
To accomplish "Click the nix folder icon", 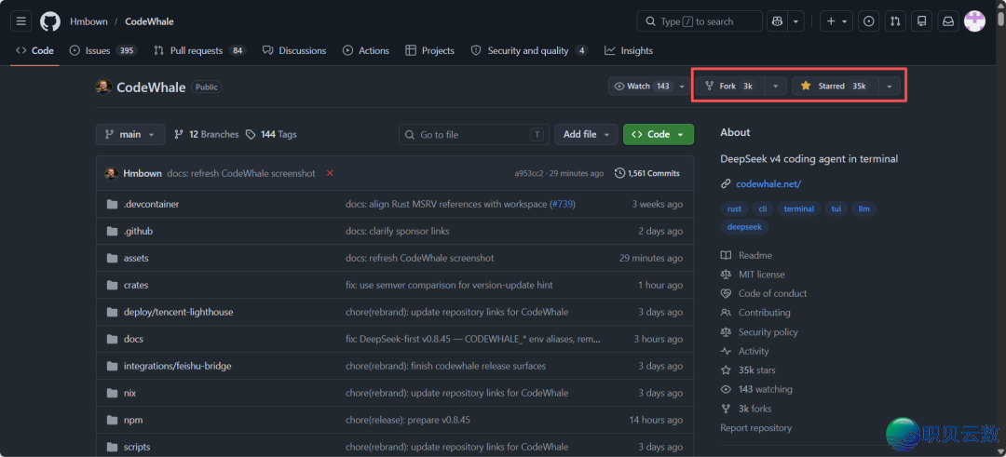I will pos(113,393).
